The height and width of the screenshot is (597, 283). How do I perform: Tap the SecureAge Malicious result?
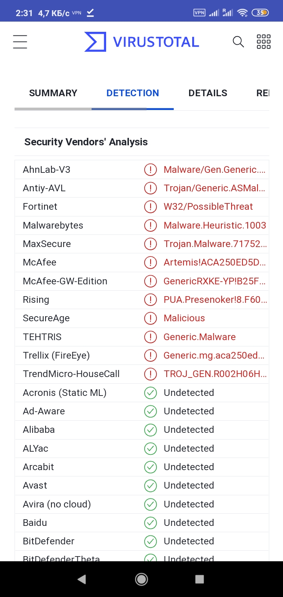[184, 318]
